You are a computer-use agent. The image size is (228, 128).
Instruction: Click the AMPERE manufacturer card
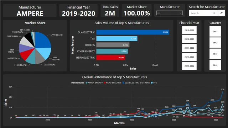pyautogui.click(x=30, y=10)
